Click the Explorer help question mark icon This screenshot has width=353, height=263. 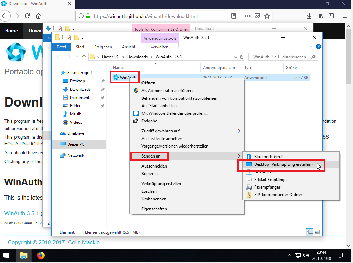pos(318,47)
